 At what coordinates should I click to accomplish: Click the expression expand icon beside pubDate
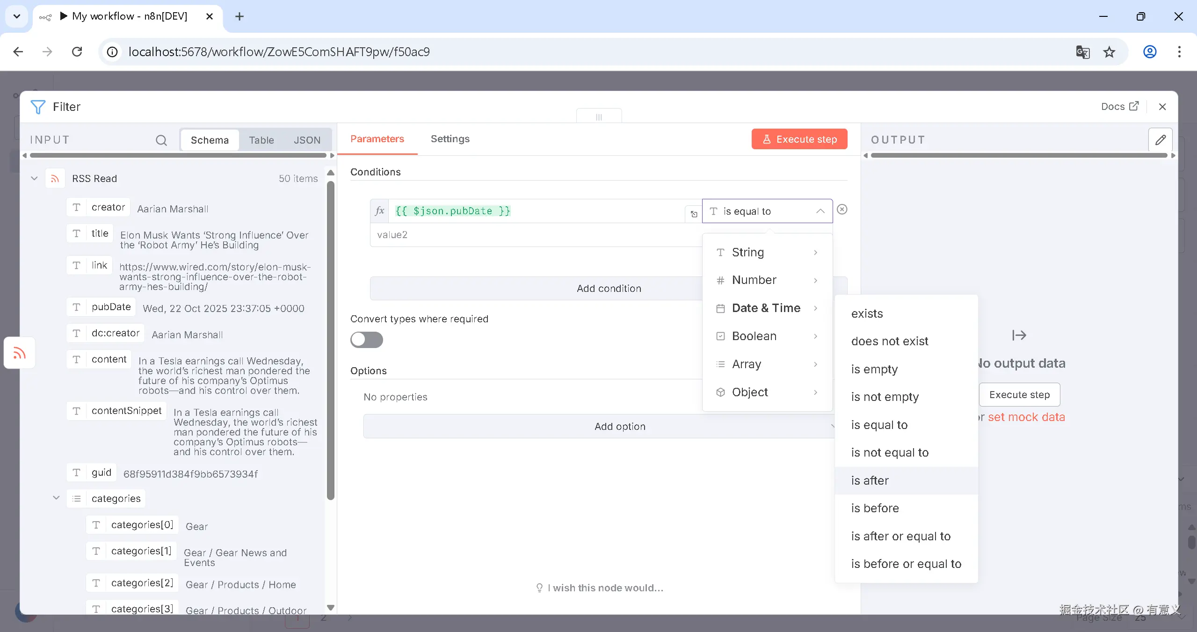click(694, 214)
